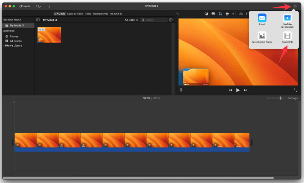Select the cropping tool
Screen dimensions: 304x183
pos(220,14)
